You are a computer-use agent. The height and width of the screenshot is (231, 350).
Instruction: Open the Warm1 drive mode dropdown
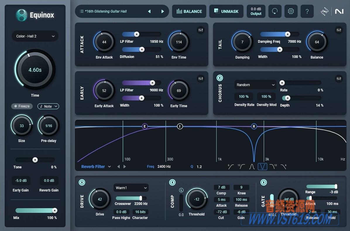click(131, 188)
